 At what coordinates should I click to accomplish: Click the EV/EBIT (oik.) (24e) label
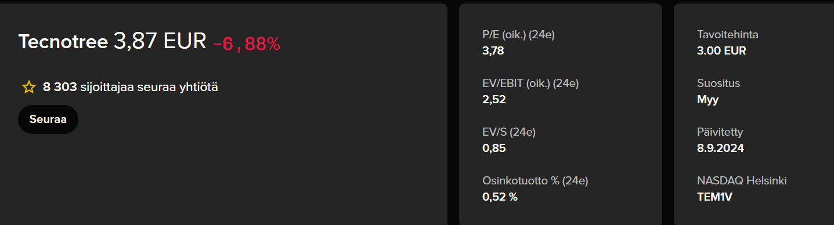pyautogui.click(x=530, y=84)
